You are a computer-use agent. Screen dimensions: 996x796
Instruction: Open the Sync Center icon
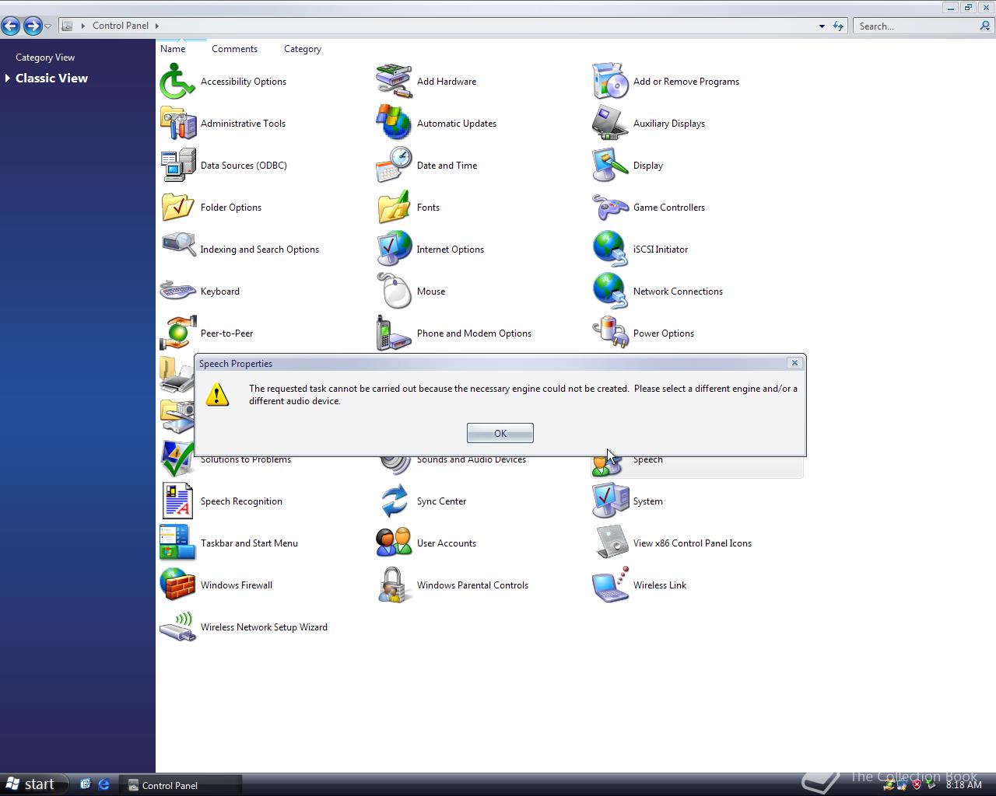coord(395,501)
